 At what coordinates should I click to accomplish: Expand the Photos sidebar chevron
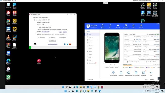98,40
